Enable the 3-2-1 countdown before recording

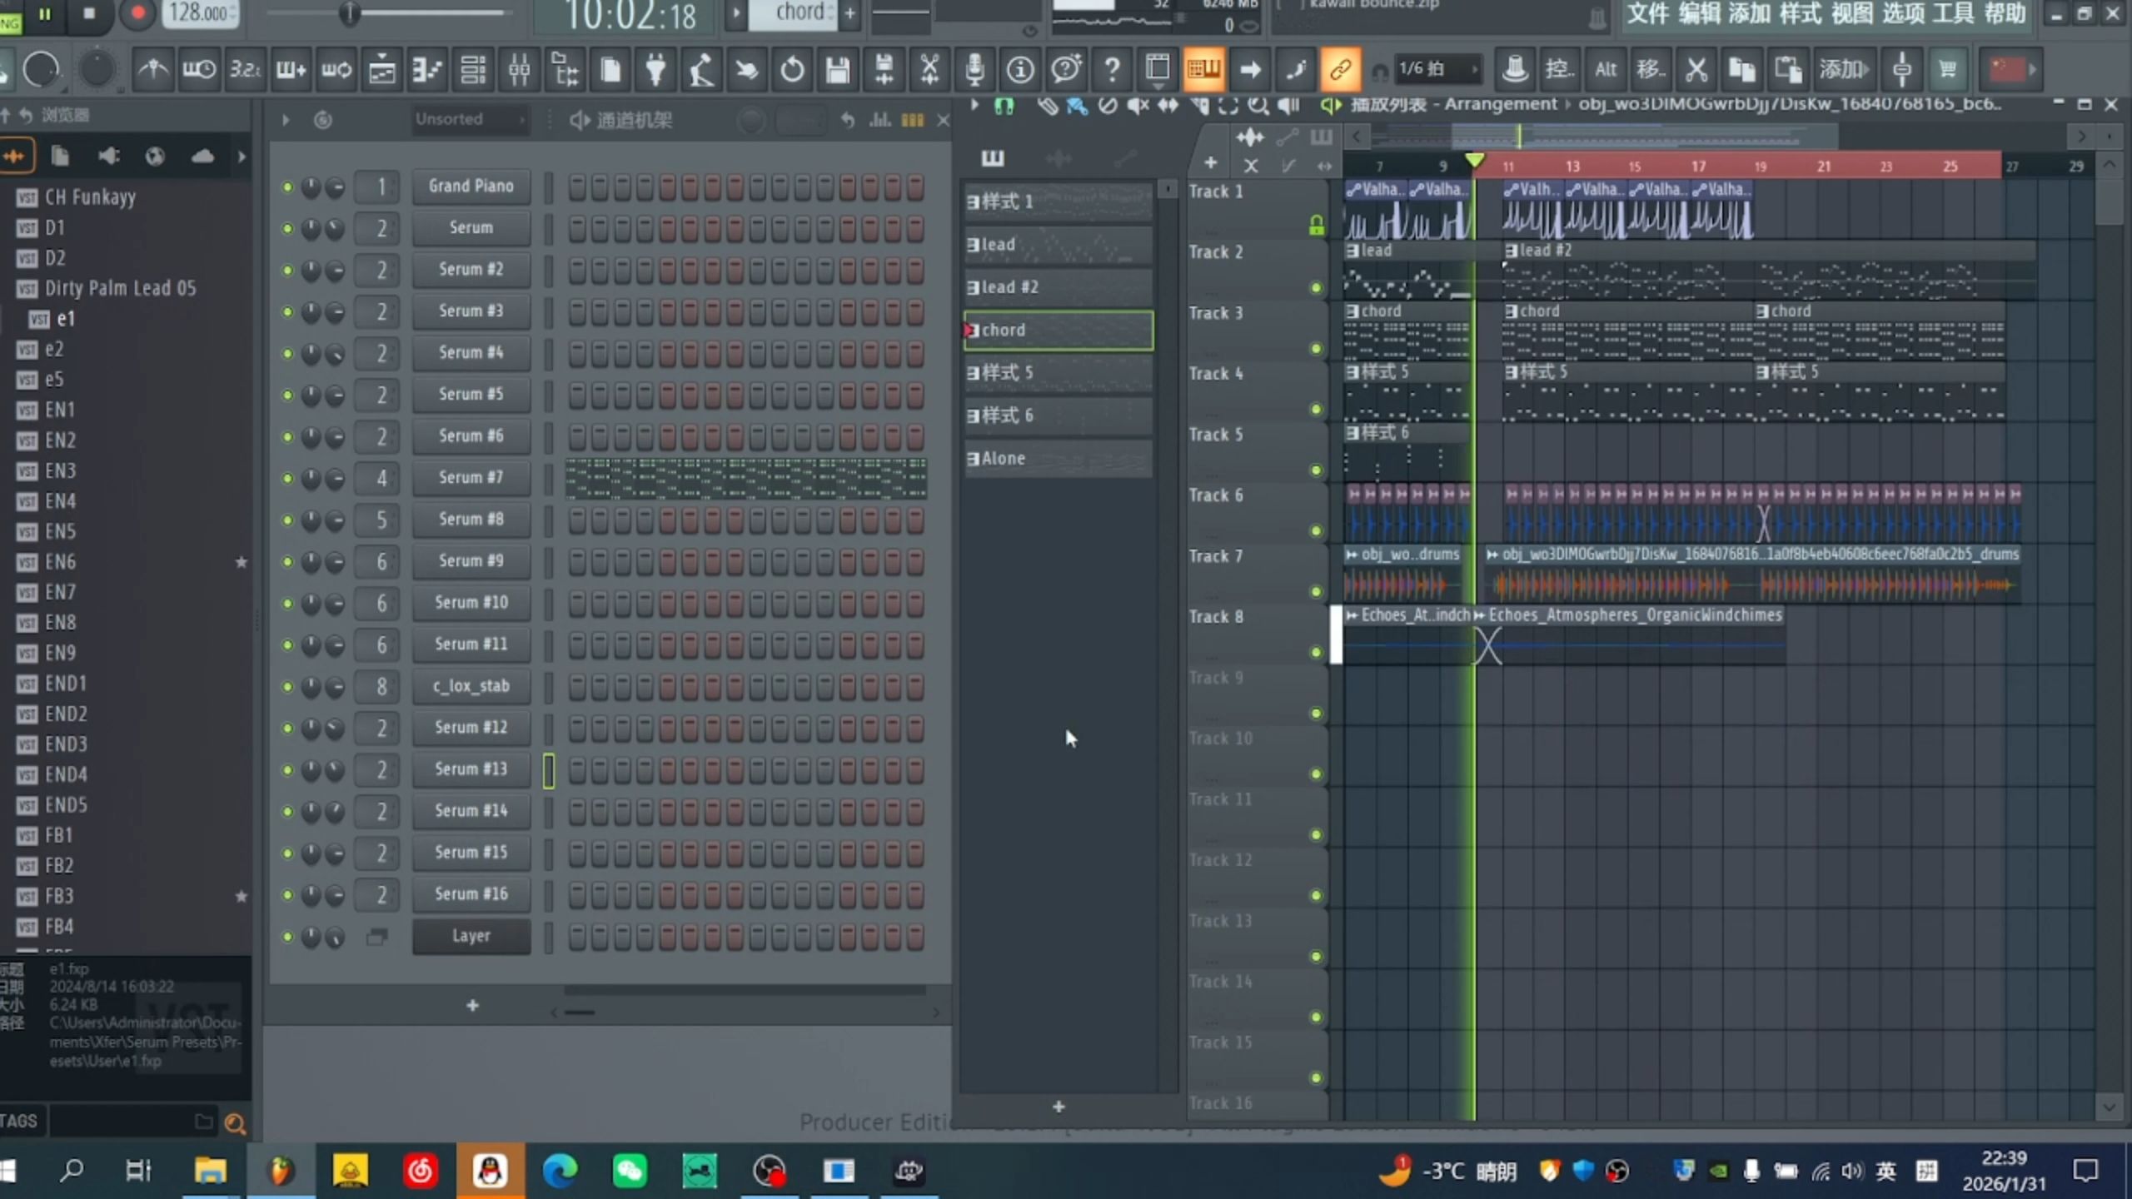245,70
